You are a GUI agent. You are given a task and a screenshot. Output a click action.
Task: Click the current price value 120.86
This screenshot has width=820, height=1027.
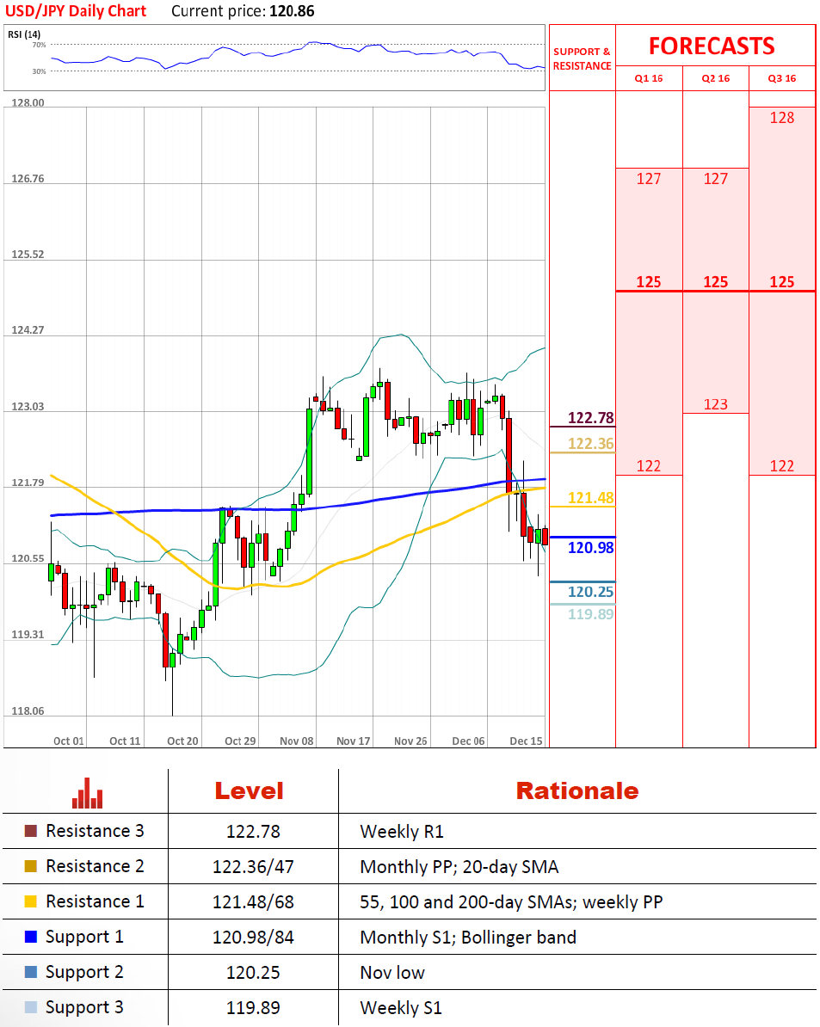pyautogui.click(x=292, y=11)
